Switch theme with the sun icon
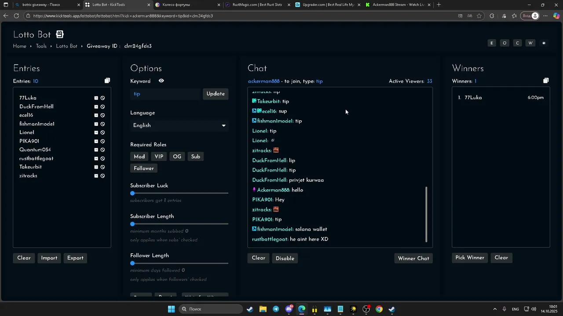 544,43
